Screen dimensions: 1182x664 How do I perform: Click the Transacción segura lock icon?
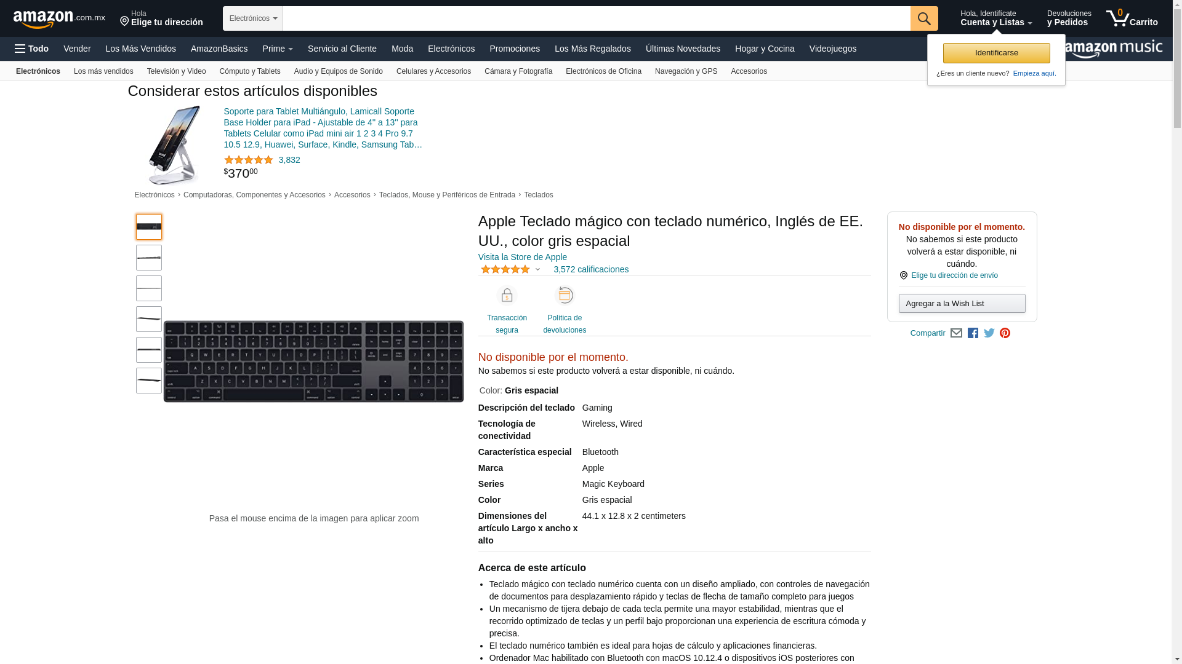[x=507, y=296]
